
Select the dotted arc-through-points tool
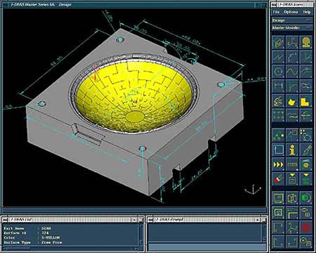(x=292, y=57)
